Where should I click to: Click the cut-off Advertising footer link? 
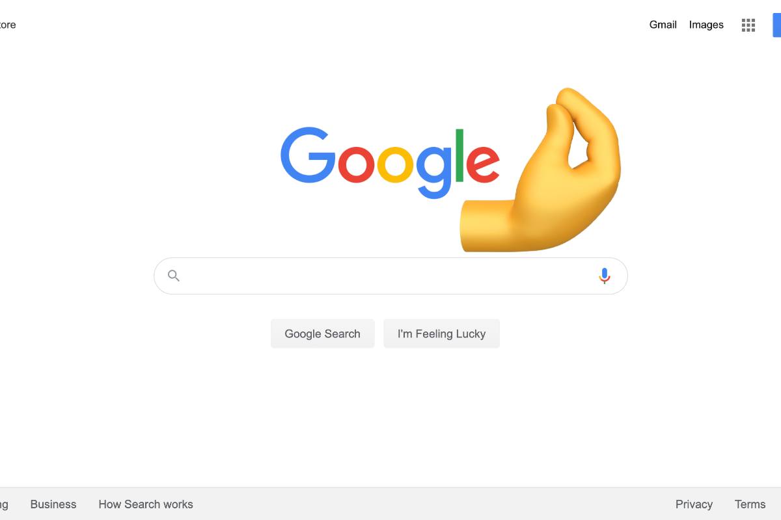tap(4, 505)
